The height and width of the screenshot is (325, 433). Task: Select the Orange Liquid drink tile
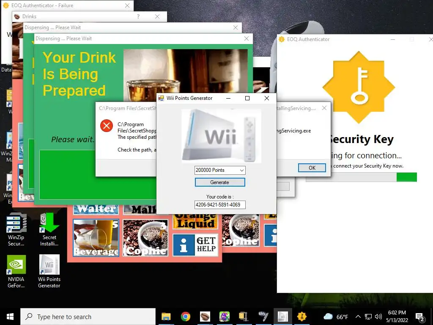click(x=195, y=221)
